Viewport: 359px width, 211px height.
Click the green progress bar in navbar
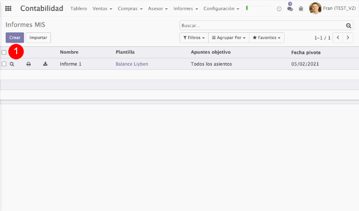pos(258,8)
